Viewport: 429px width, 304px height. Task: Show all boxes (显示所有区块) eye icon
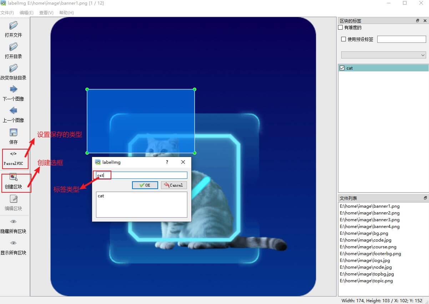[14, 243]
